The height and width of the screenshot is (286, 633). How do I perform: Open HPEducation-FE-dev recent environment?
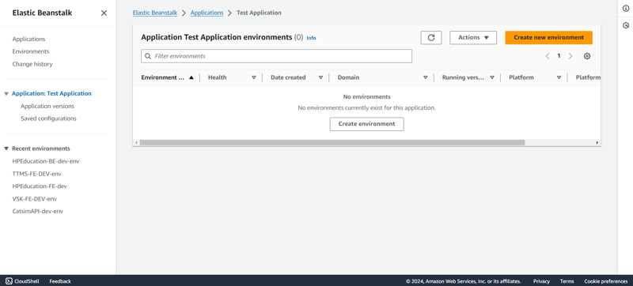(x=40, y=186)
